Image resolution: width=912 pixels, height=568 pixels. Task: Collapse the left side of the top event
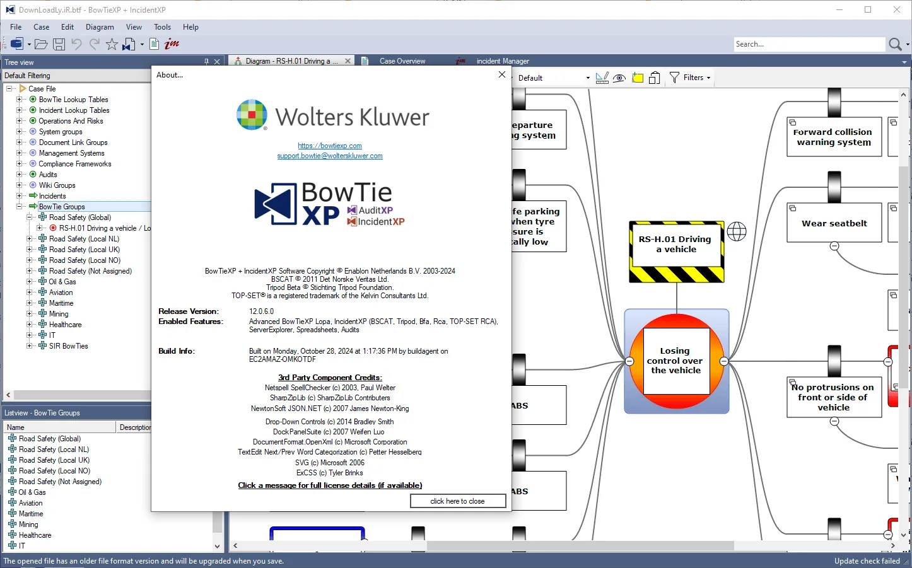coord(629,361)
